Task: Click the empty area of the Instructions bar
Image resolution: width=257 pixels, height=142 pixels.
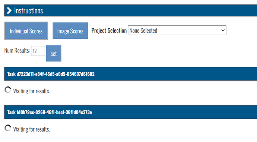Action: pyautogui.click(x=147, y=10)
